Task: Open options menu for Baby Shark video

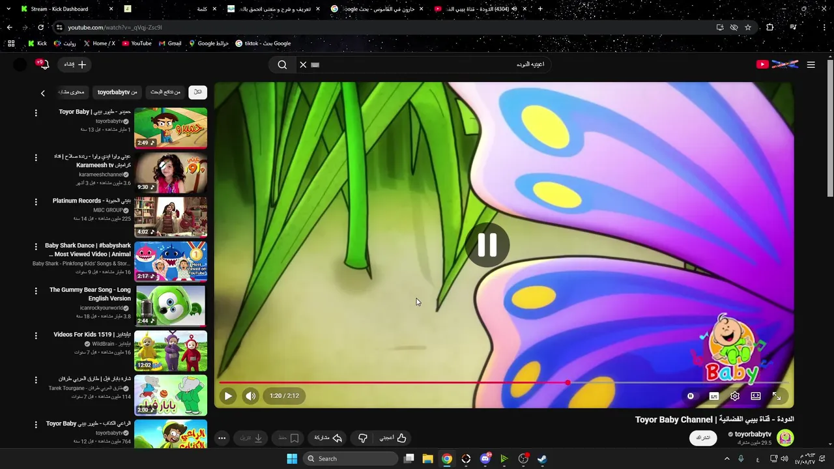Action: pyautogui.click(x=36, y=247)
